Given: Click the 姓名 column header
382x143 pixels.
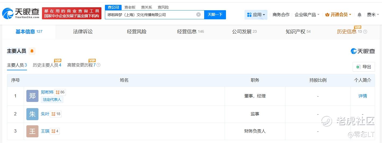Looking at the screenshot, I should (x=124, y=80).
